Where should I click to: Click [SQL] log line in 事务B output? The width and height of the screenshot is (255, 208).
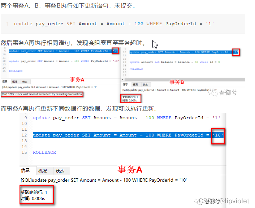point(170,90)
